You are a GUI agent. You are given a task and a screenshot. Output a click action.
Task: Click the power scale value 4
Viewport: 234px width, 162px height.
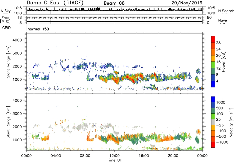pyautogui.click(x=217, y=81)
